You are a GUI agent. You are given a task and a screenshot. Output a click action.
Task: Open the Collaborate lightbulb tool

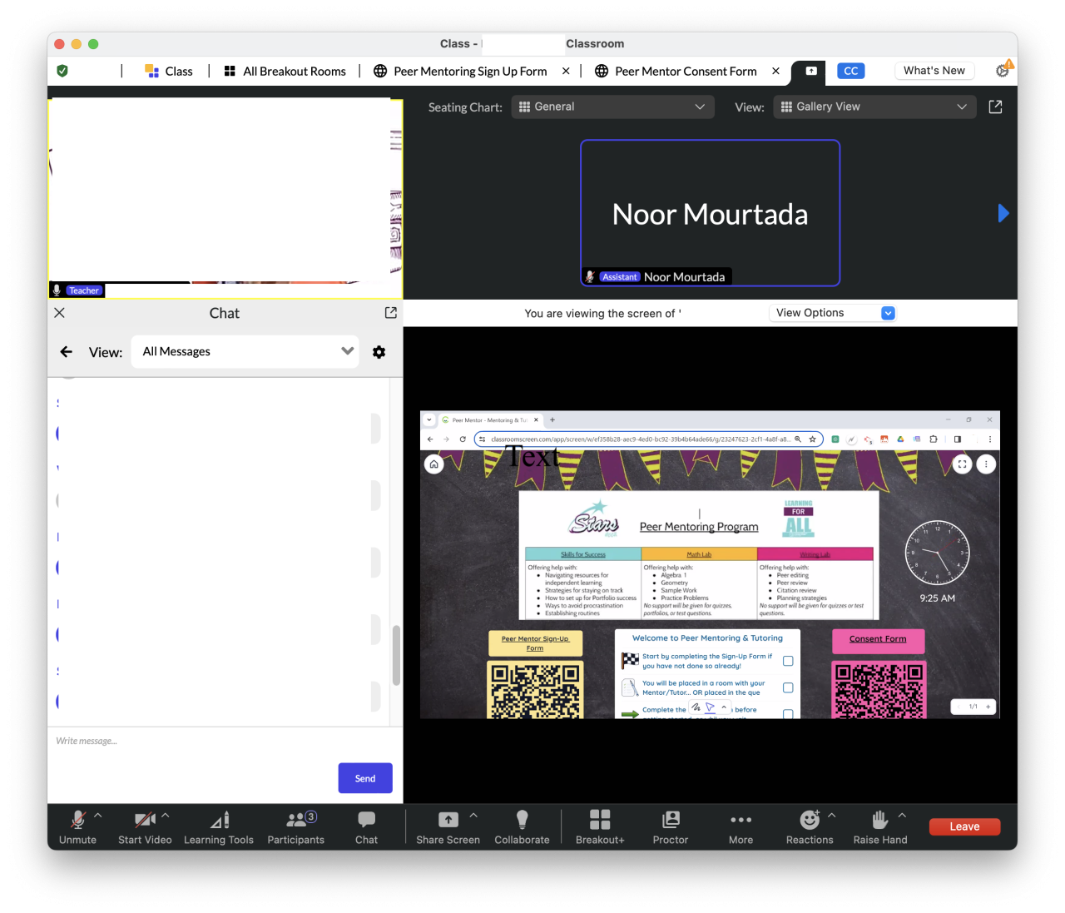click(522, 827)
